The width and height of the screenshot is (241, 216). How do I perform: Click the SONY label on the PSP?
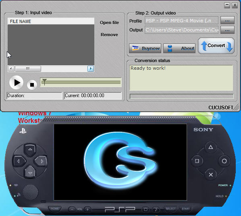[203, 130]
